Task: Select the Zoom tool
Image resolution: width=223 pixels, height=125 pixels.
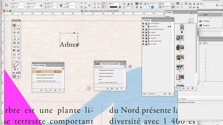Action: pyautogui.click(x=18, y=58)
